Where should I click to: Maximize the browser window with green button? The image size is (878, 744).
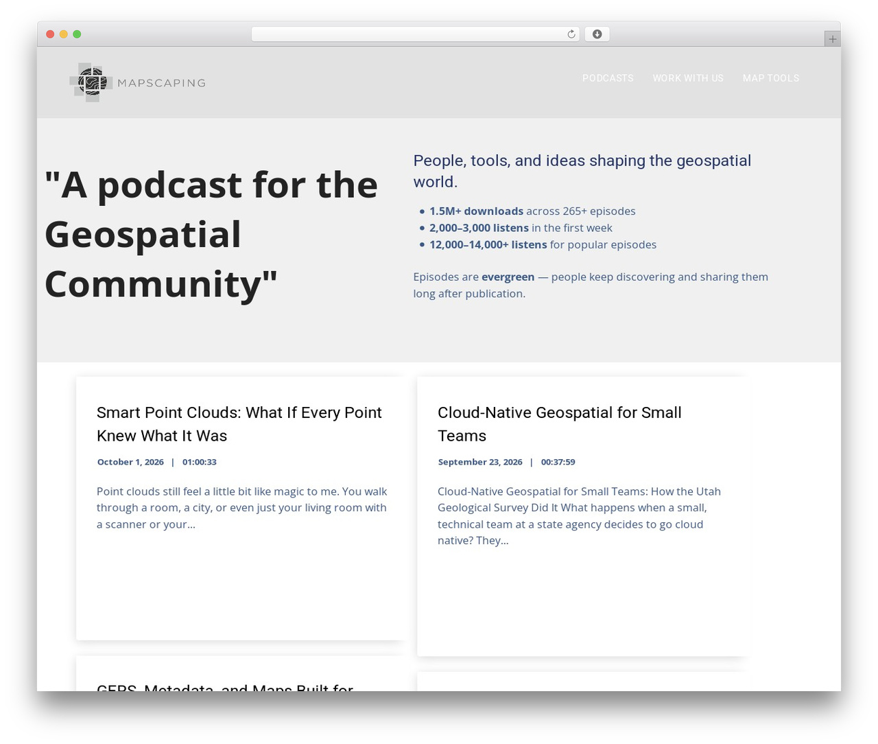(x=77, y=34)
